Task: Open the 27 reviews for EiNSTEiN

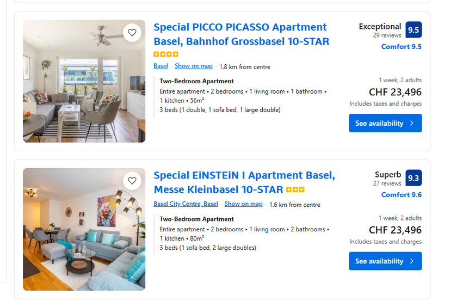Action: point(387,183)
